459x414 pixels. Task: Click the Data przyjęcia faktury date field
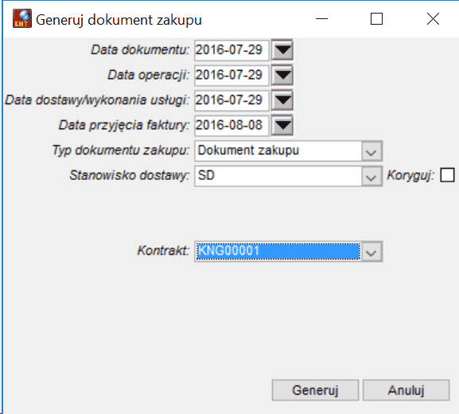[x=231, y=126]
